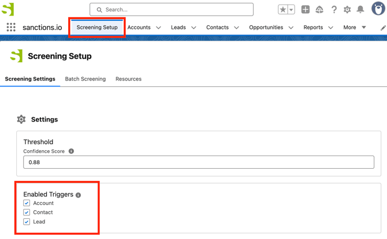Switch to the Batch Screening subtab
The width and height of the screenshot is (387, 239).
pyautogui.click(x=85, y=79)
